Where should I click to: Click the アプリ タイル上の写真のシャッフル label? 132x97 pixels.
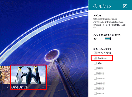pos(107,35)
